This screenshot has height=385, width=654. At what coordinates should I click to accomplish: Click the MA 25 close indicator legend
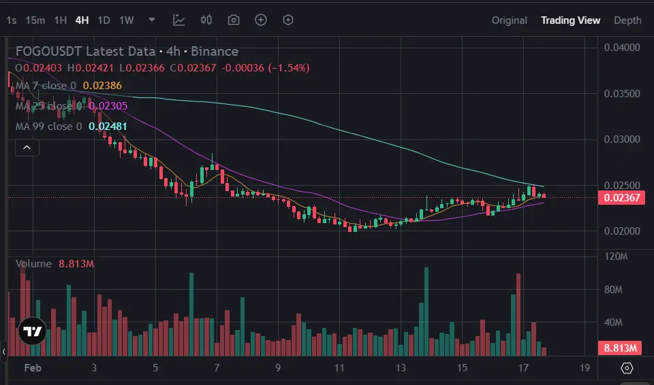pyautogui.click(x=48, y=106)
